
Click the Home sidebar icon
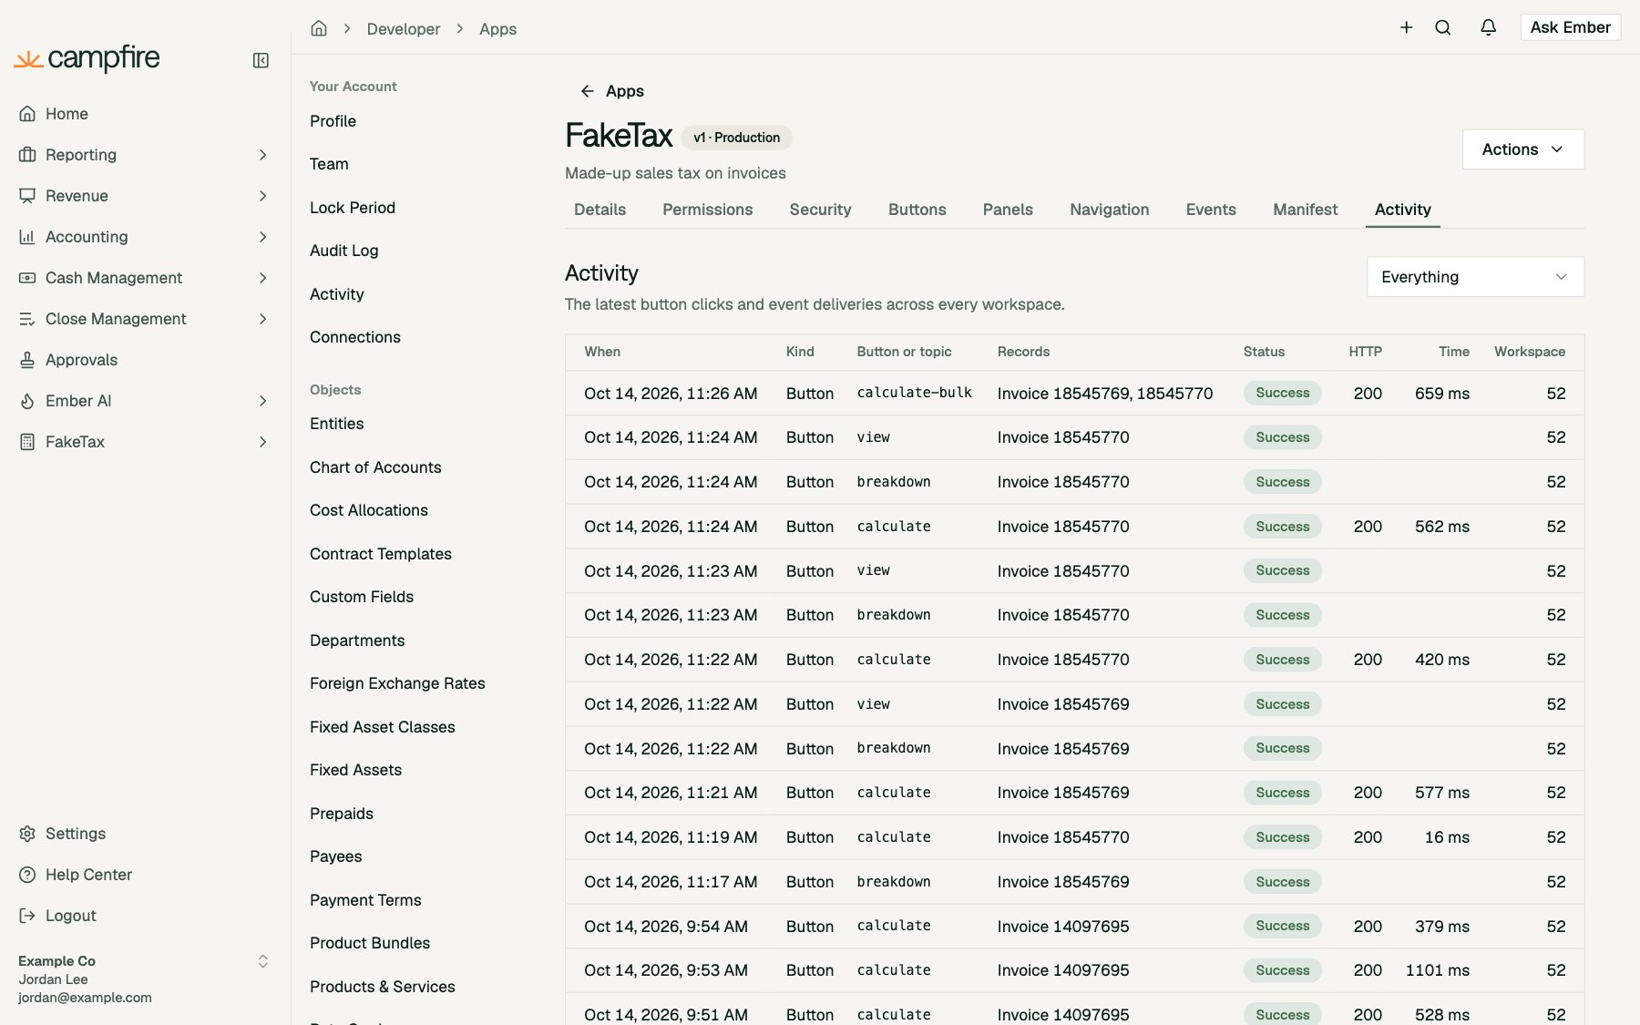[27, 114]
